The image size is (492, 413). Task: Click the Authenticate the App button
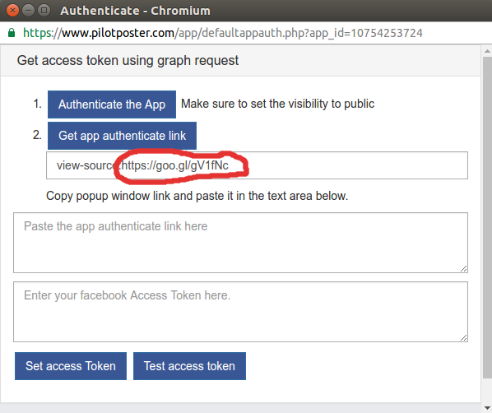(112, 104)
